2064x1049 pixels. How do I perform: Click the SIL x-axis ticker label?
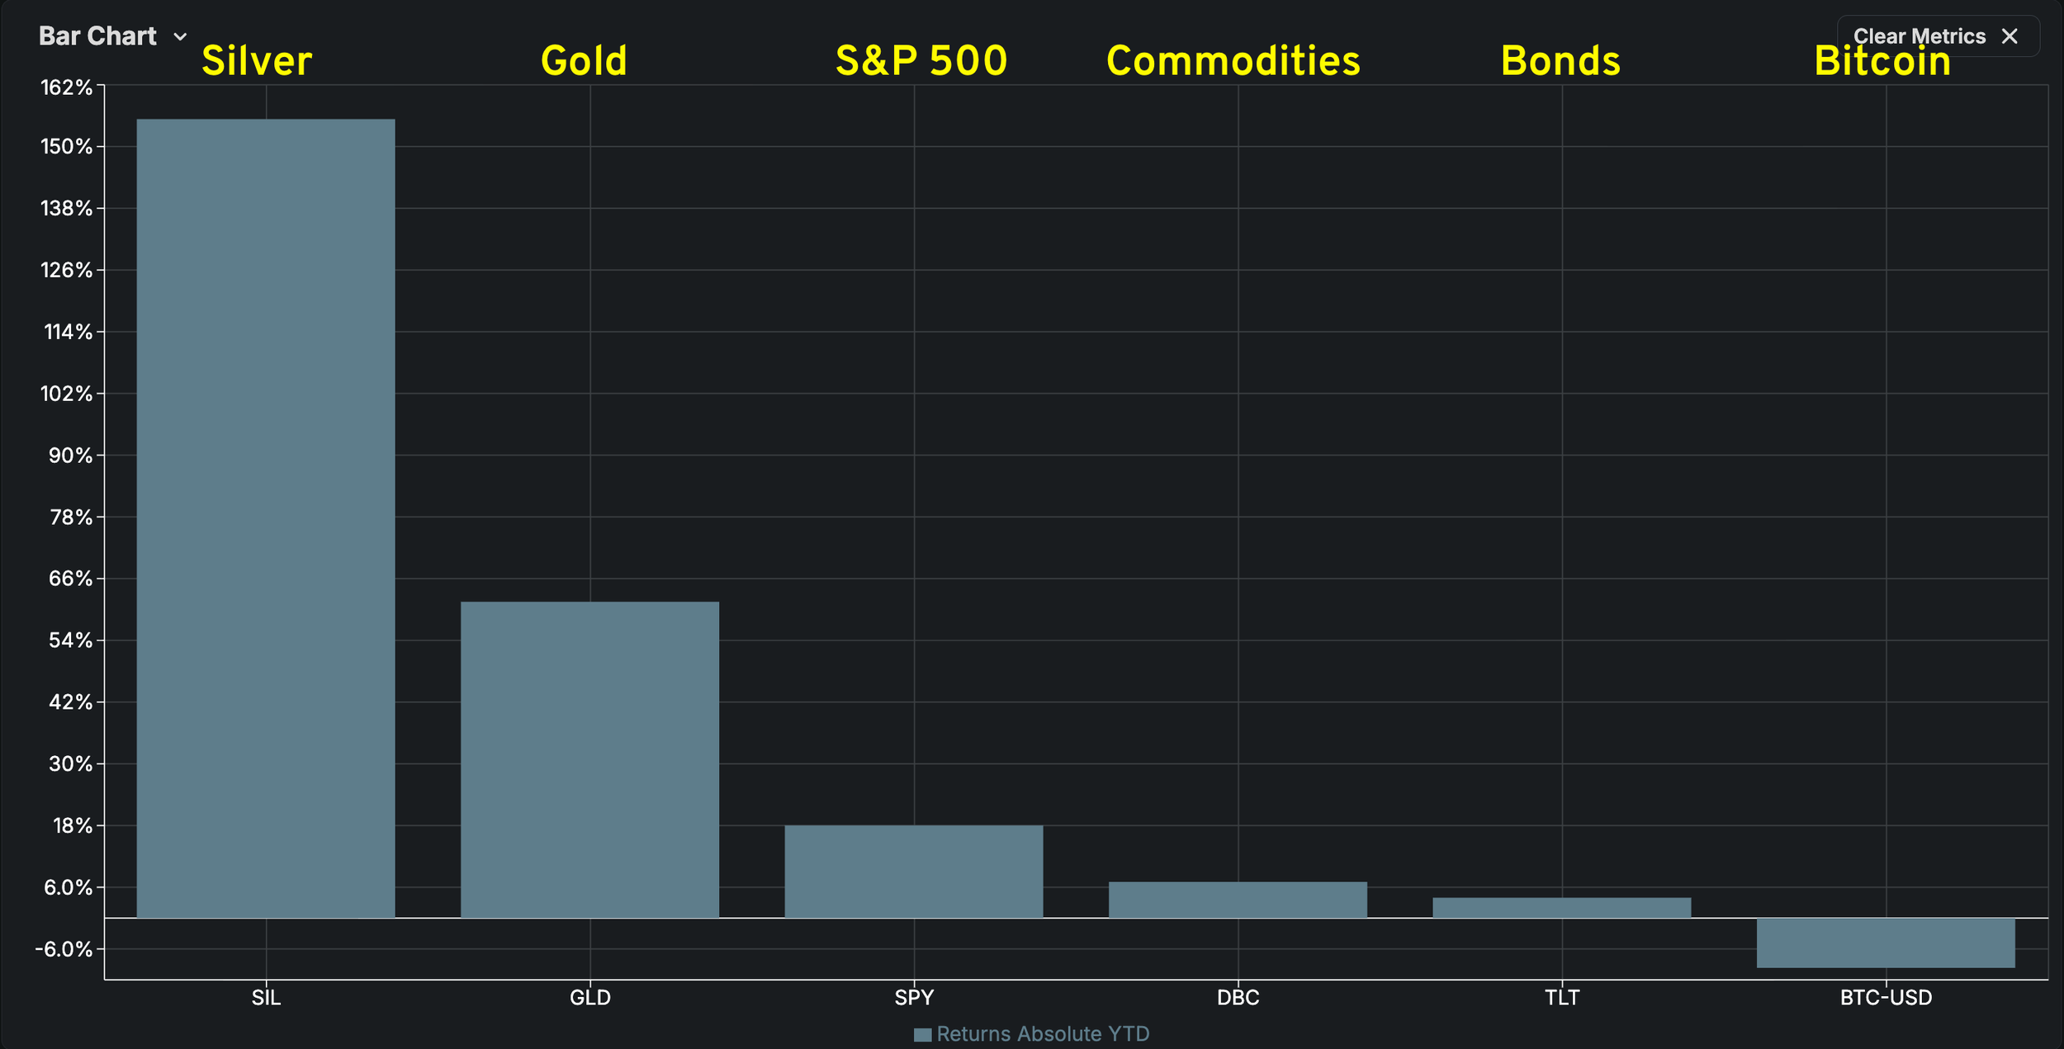click(266, 998)
